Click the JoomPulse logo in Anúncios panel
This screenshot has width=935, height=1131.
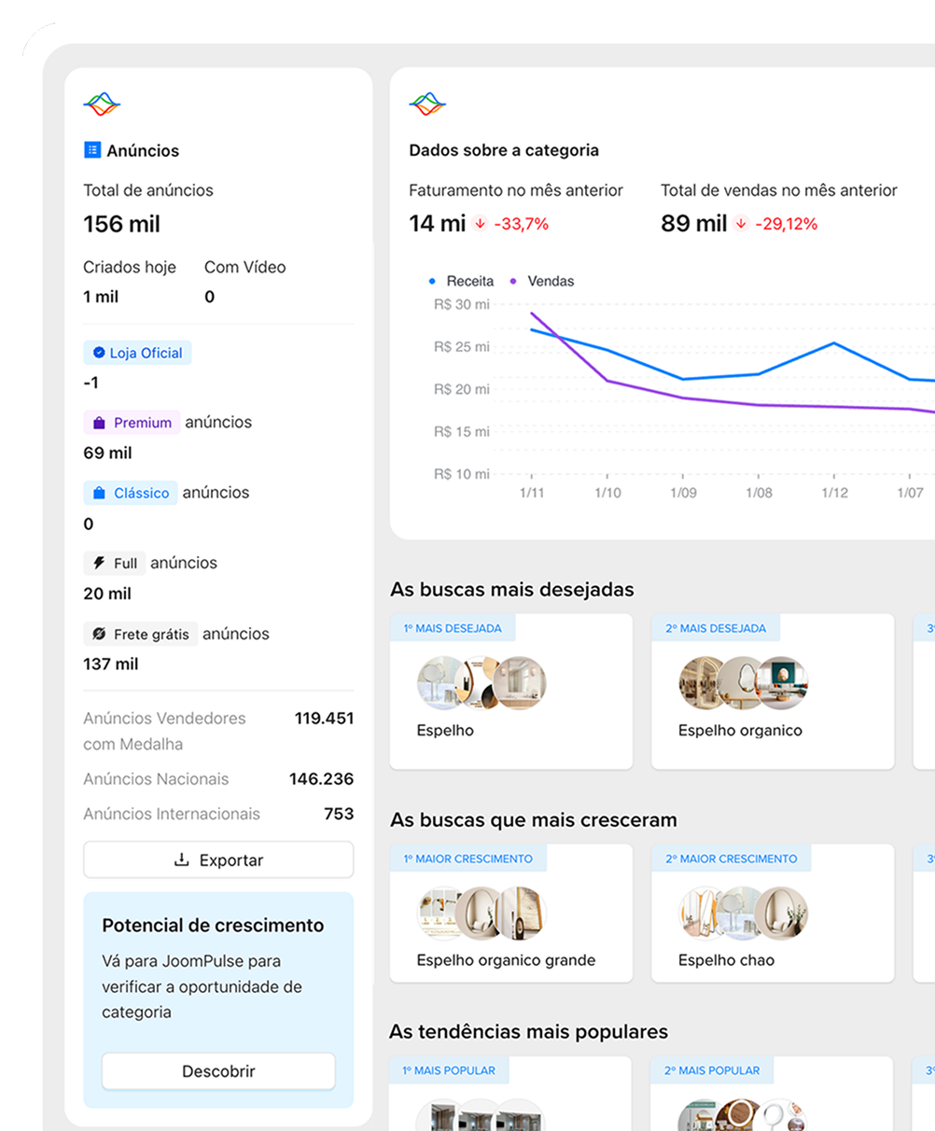coord(102,104)
